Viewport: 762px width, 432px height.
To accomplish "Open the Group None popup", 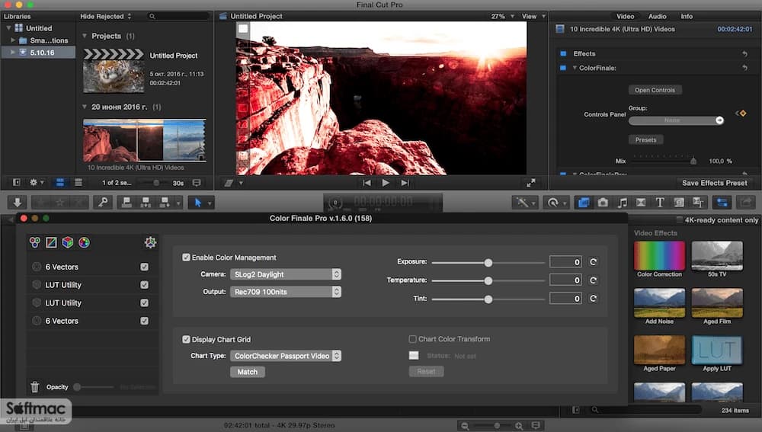I will tap(676, 120).
